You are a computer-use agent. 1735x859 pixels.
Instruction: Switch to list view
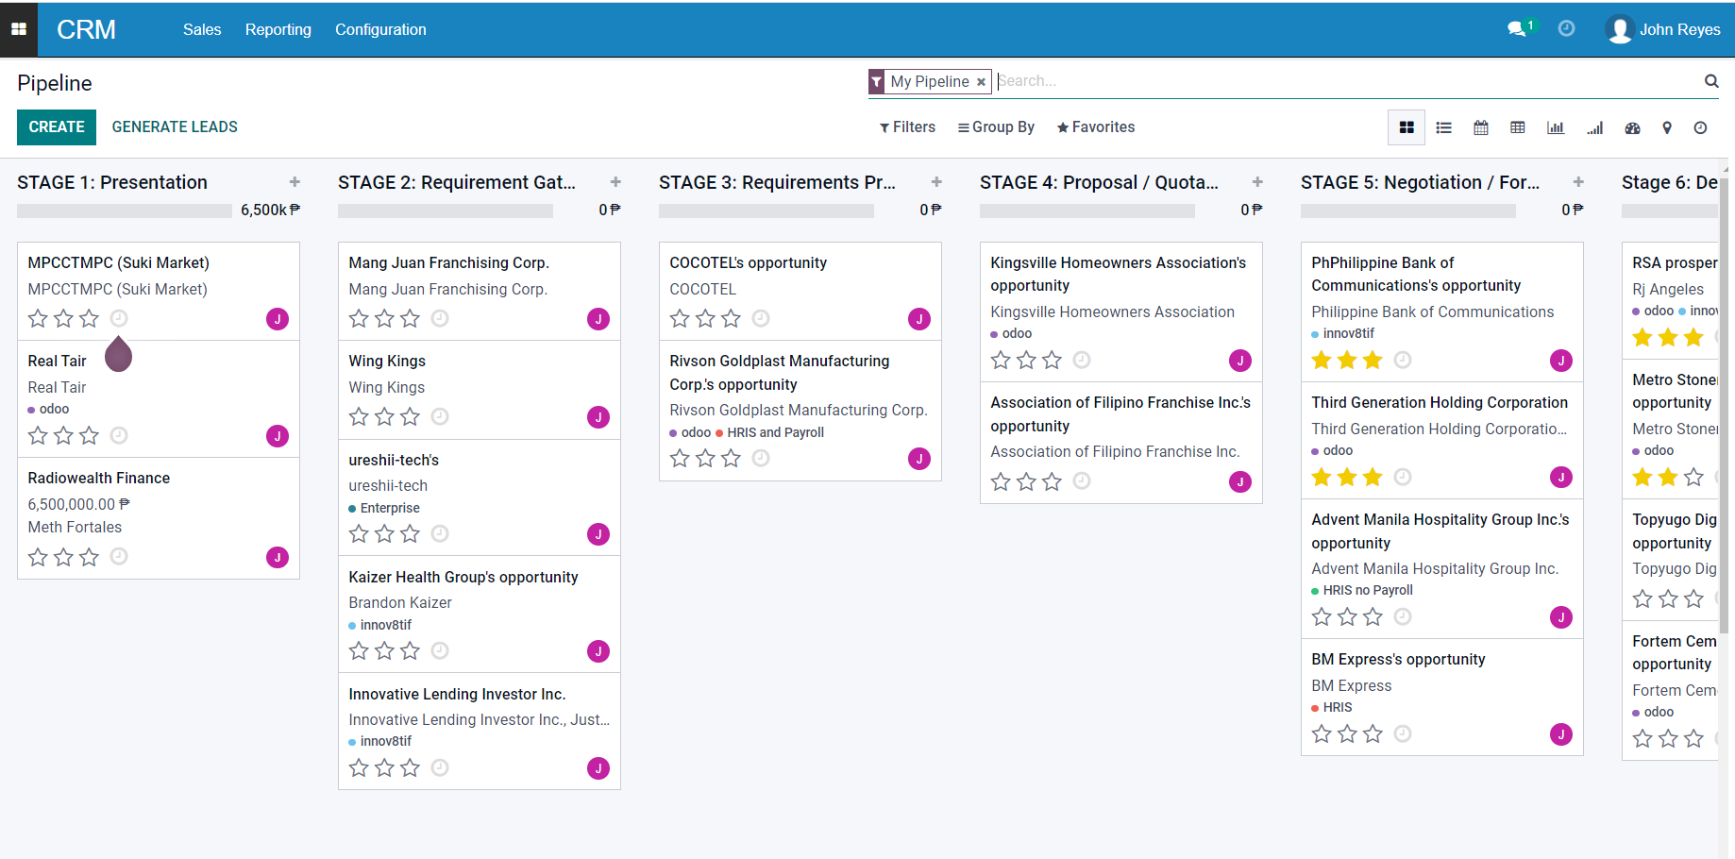1443,127
